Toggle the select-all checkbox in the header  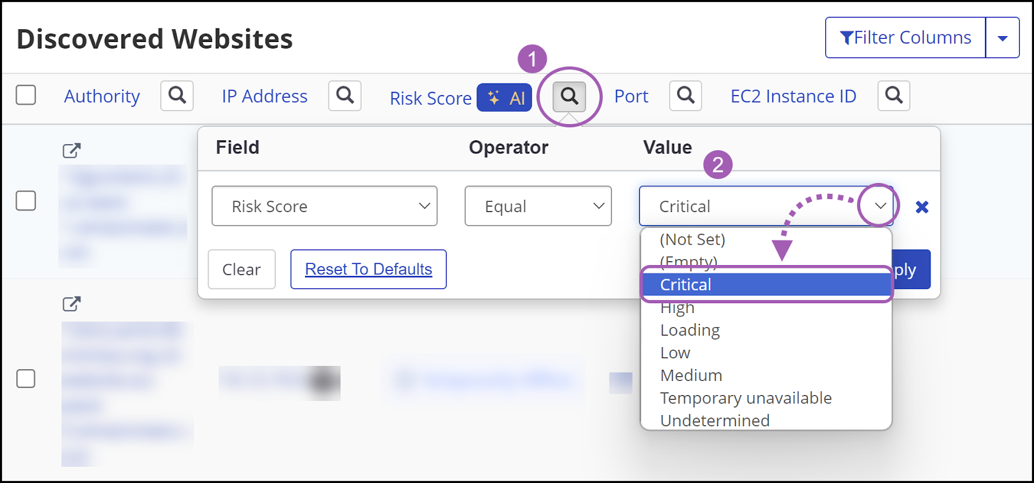click(26, 94)
